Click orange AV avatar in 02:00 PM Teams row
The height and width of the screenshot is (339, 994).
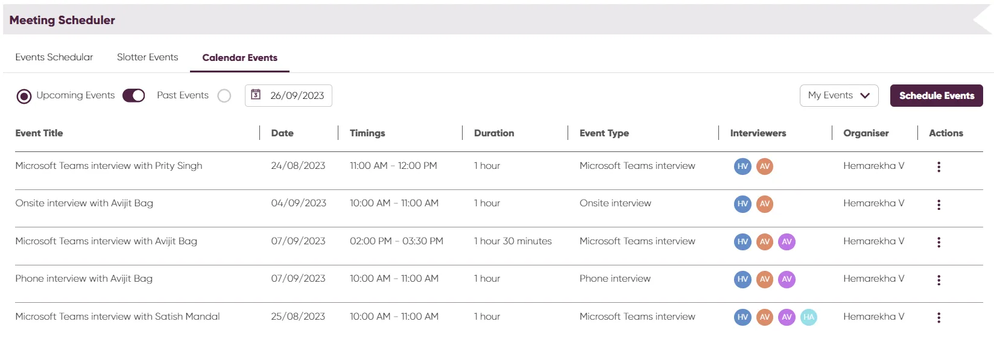coord(765,242)
